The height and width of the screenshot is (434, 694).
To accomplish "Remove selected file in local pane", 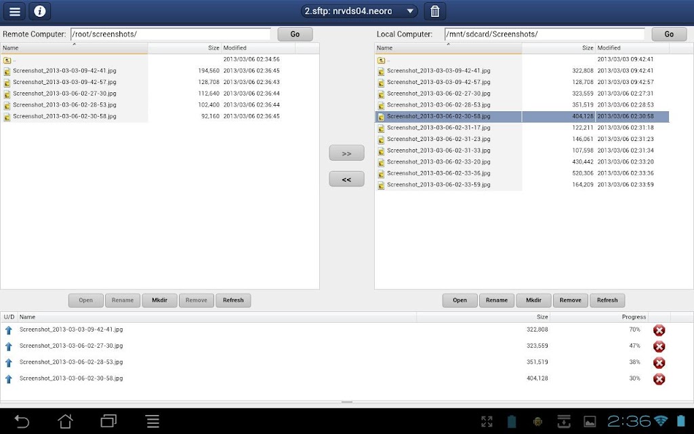I will (x=571, y=300).
